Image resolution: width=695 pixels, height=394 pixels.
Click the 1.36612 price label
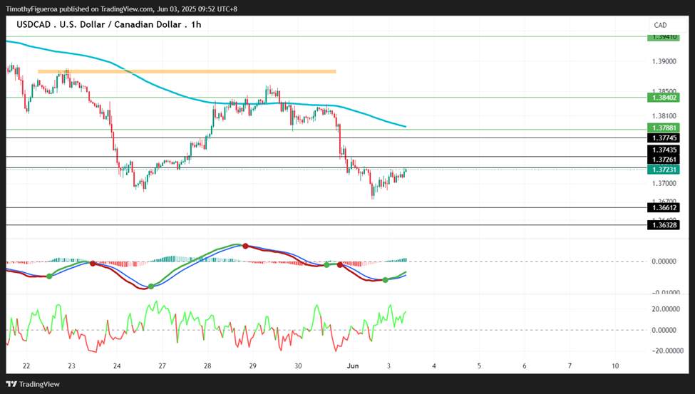(663, 208)
